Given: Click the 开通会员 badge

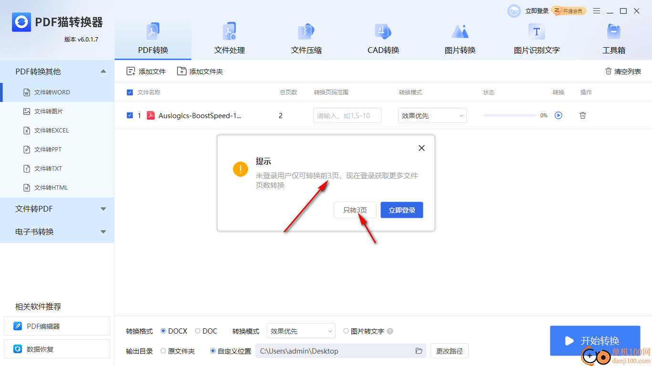Looking at the screenshot, I should [x=569, y=11].
